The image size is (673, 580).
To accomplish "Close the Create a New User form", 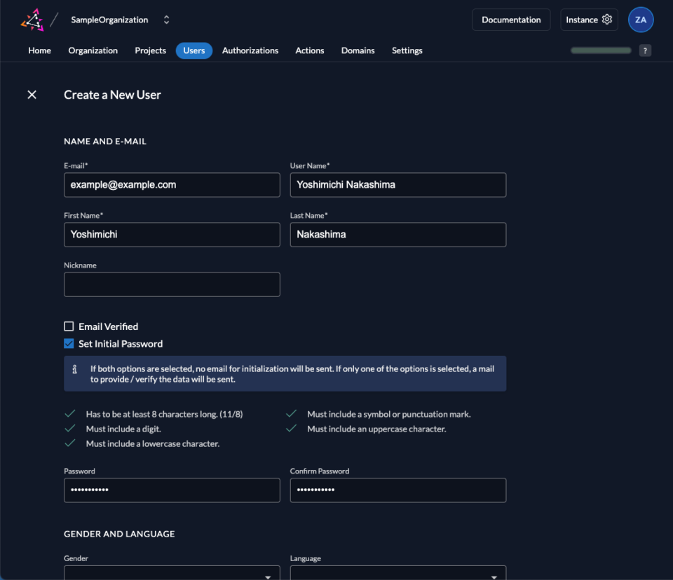I will pos(32,94).
